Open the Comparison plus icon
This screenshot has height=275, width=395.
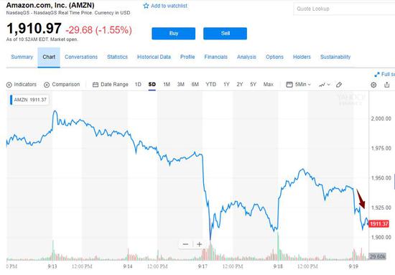coord(47,85)
